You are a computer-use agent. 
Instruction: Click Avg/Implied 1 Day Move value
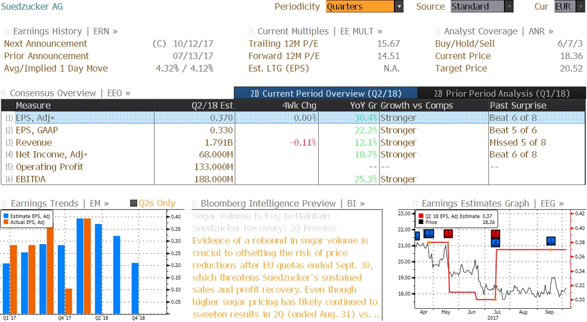point(185,68)
